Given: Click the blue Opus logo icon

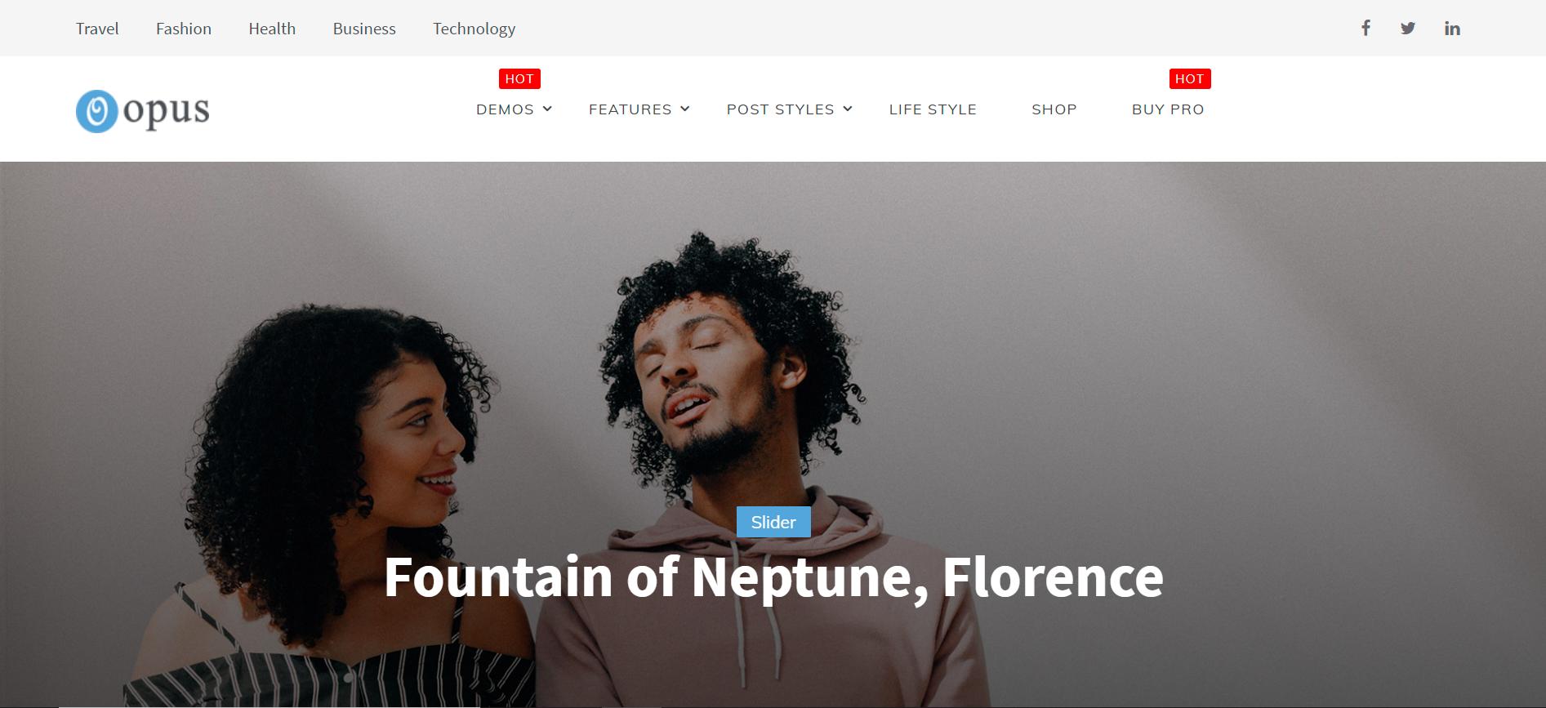Looking at the screenshot, I should point(97,111).
